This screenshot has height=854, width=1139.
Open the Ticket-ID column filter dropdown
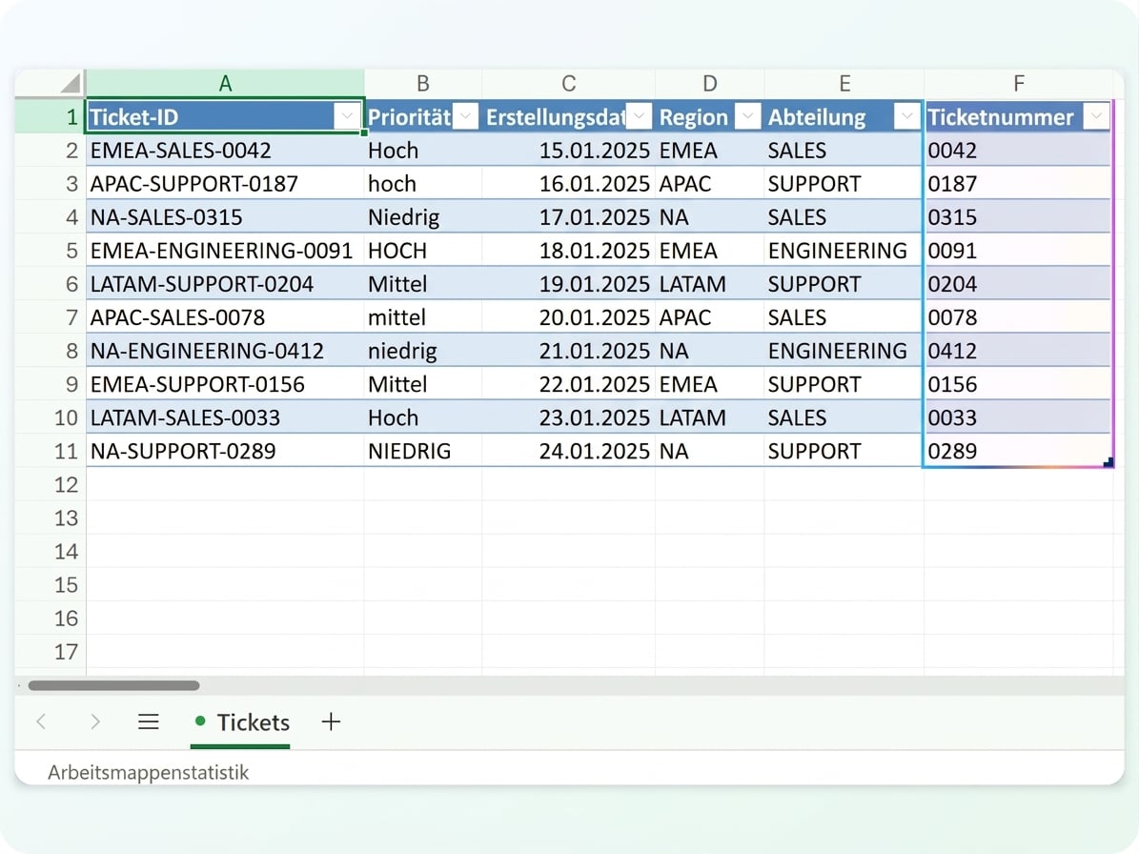point(347,116)
